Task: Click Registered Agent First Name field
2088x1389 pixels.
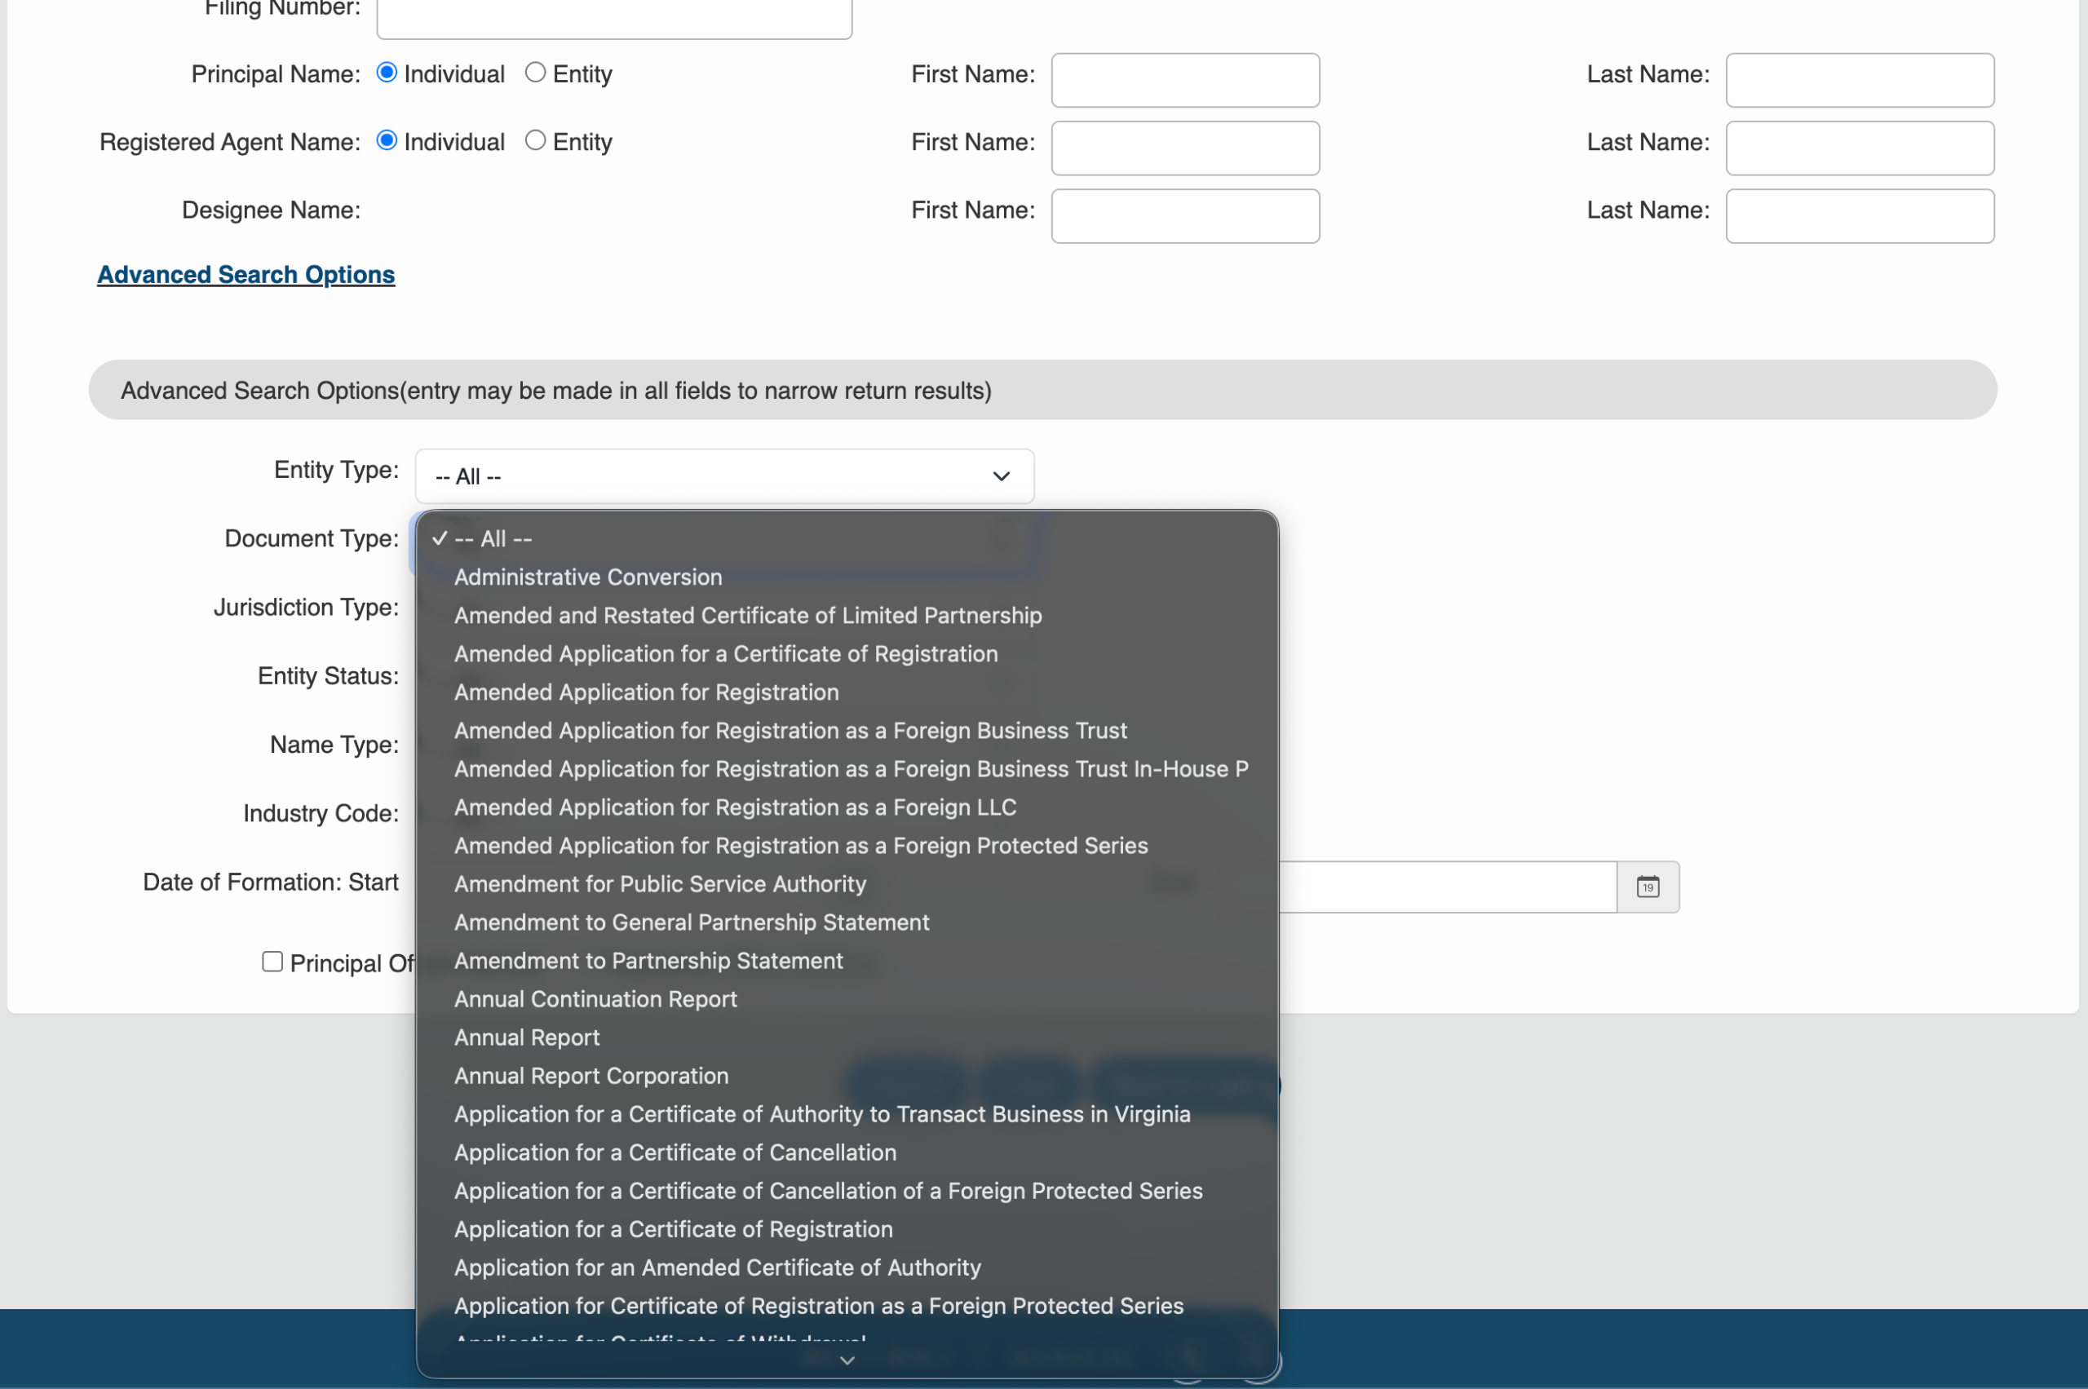Action: pyautogui.click(x=1185, y=148)
